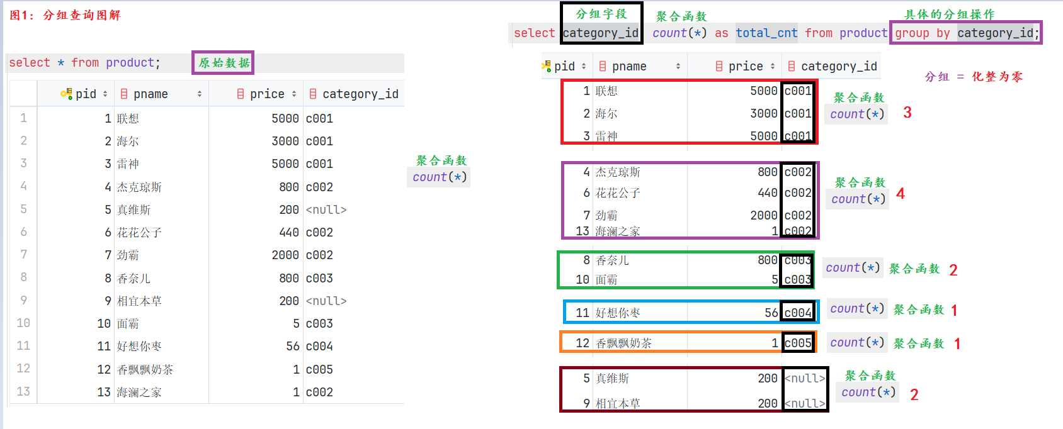Toggle the pid sort arrows in the original data table

pyautogui.click(x=105, y=94)
